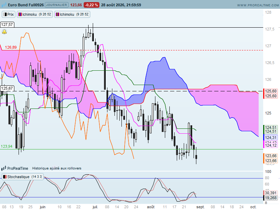Image resolution: width=280 pixels, height=210 pixels.
Task: Open Stochastique (14 3 3) settings
Action: [23, 177]
